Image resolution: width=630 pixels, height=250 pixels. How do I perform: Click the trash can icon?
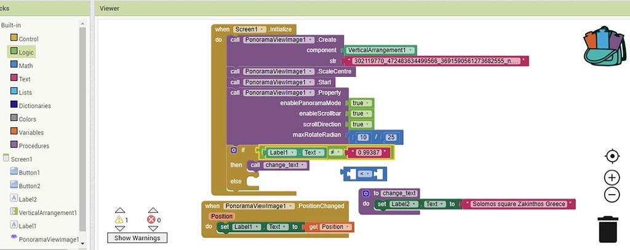(x=607, y=228)
